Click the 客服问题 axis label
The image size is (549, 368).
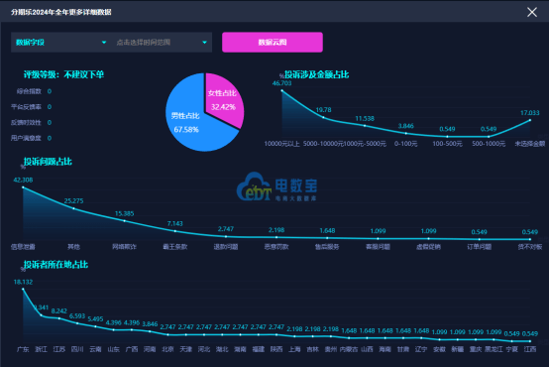(378, 247)
